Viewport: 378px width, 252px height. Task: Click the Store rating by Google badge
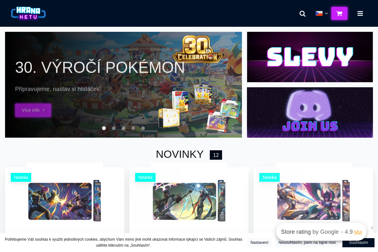[321, 232]
